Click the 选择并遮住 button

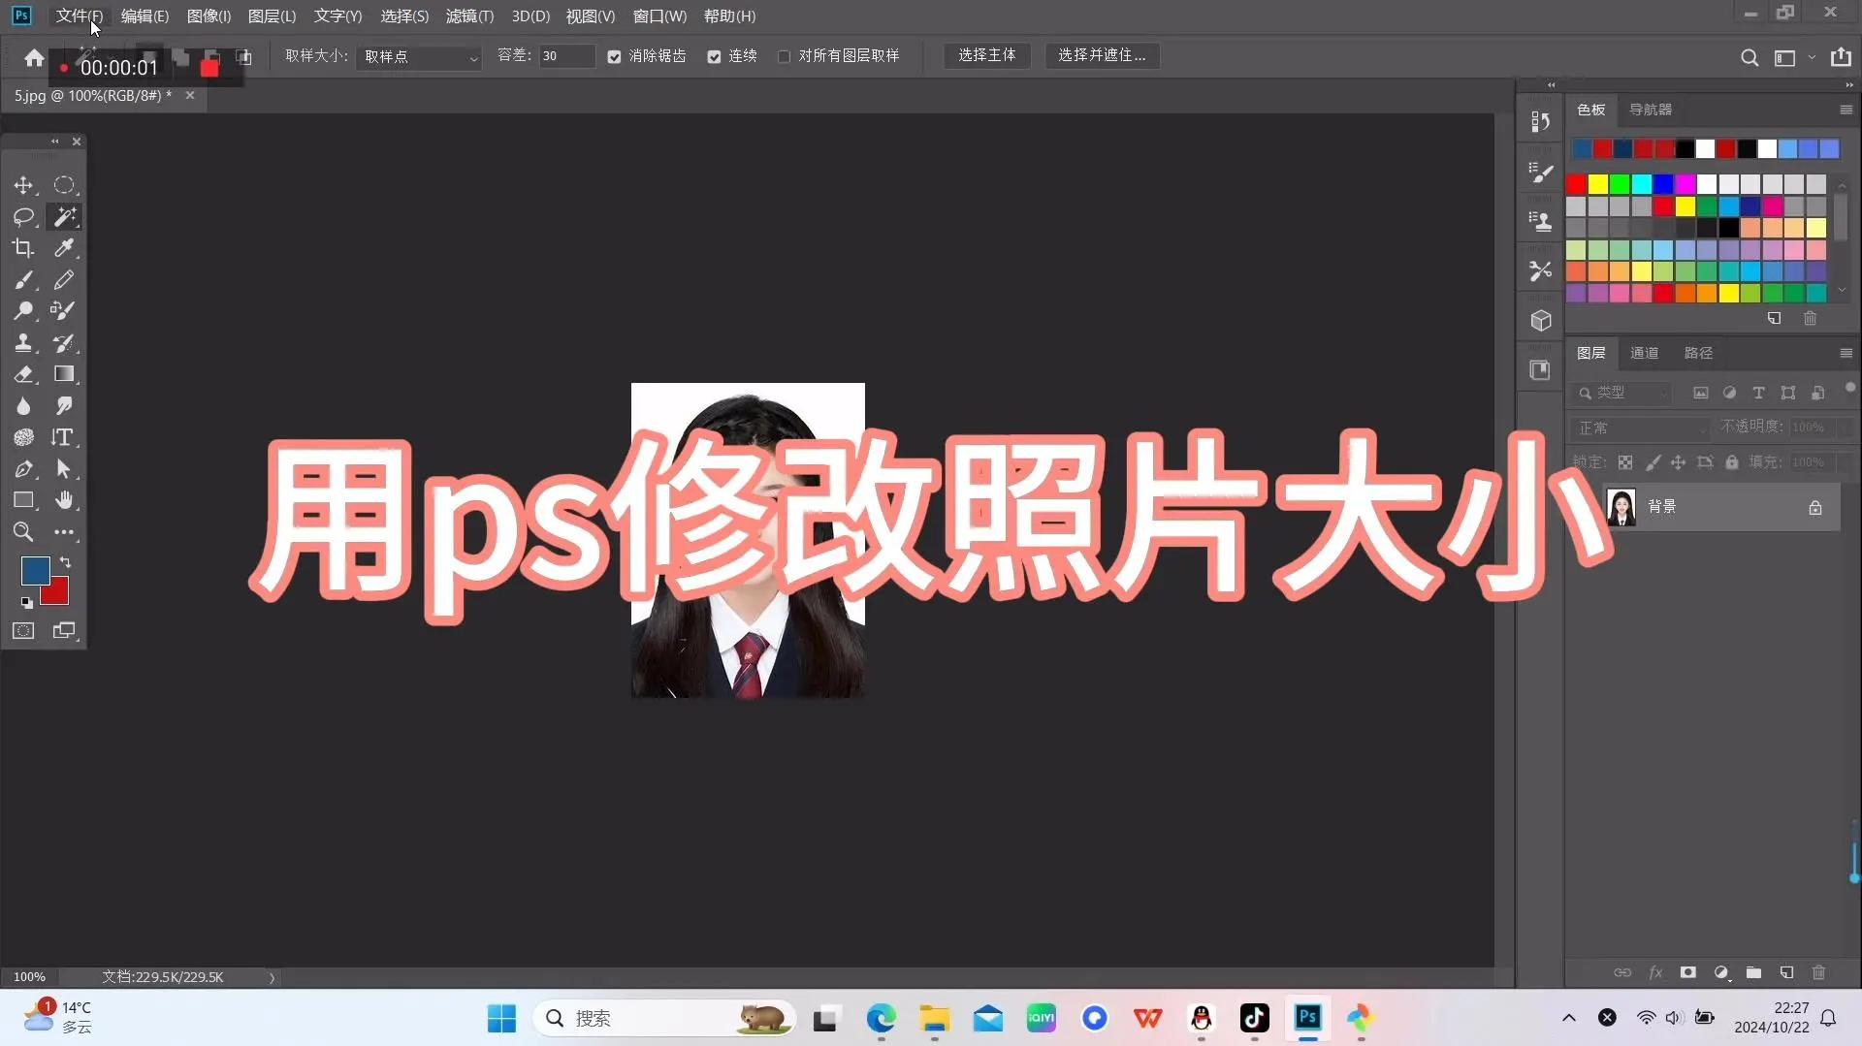tap(1102, 55)
